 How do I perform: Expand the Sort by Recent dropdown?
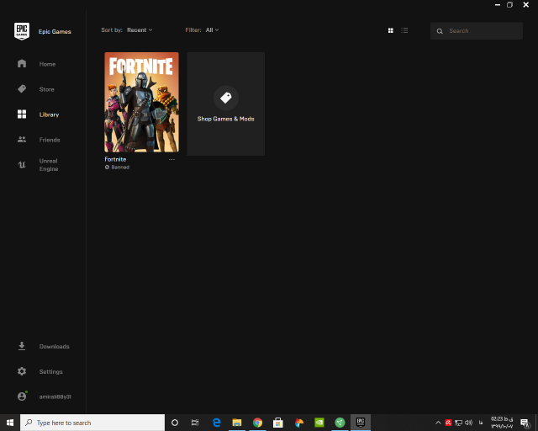tap(140, 30)
